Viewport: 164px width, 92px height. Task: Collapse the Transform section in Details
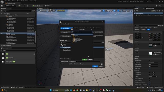point(134,32)
